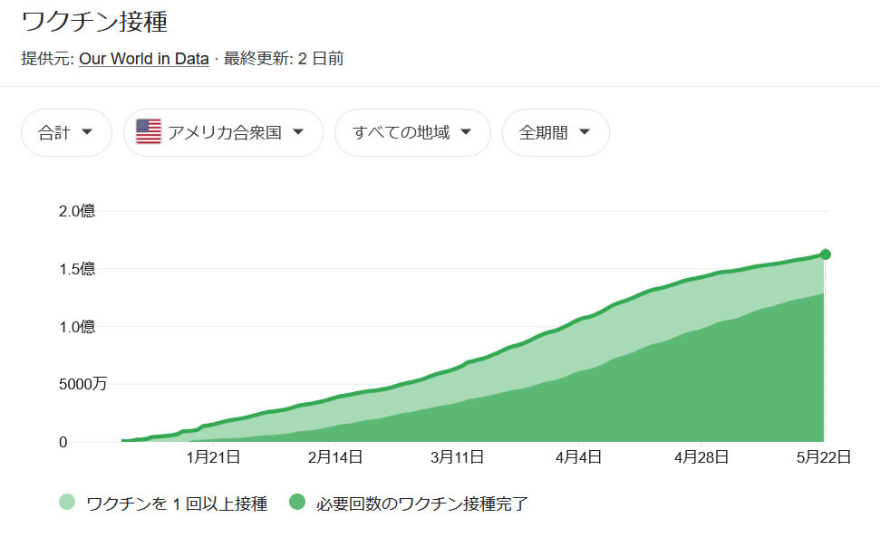Click the 1.5億 y-axis label
The image size is (880, 537).
point(77,268)
